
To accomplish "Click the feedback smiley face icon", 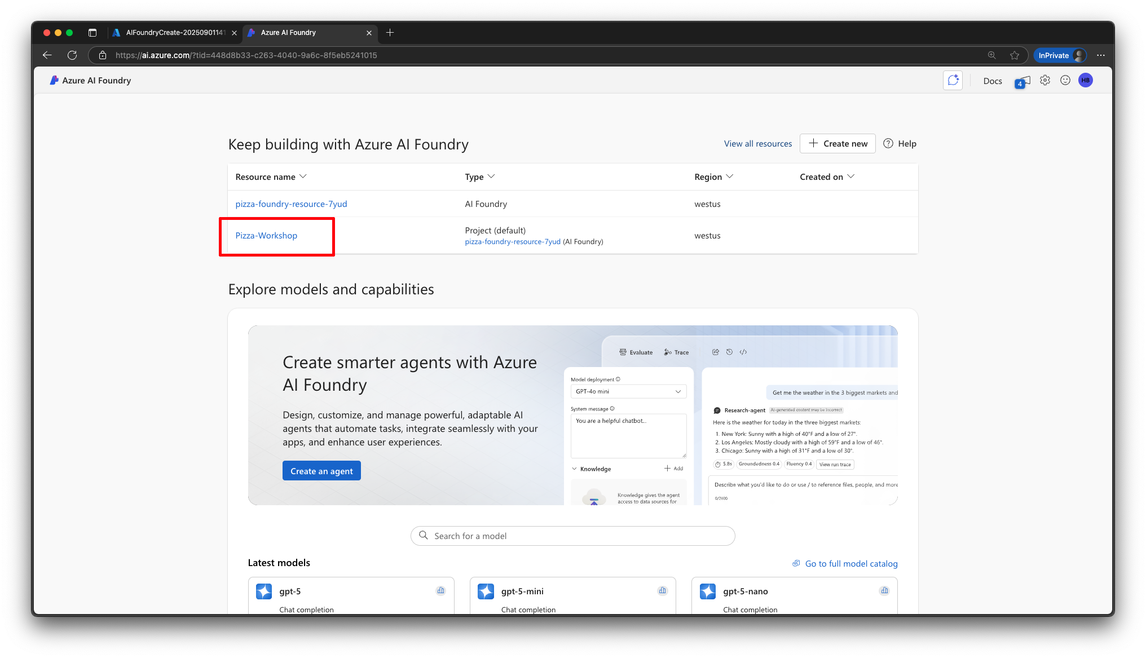I will (1065, 81).
